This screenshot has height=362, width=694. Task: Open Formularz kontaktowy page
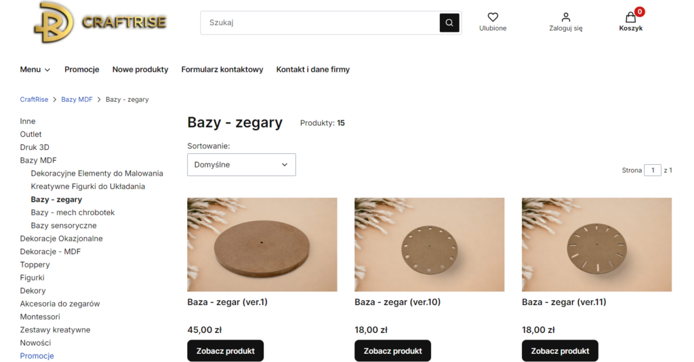222,69
